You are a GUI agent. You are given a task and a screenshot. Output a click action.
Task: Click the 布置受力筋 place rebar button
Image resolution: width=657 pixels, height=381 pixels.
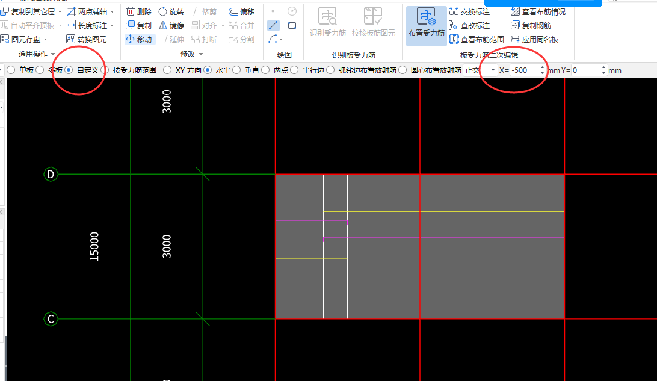point(426,26)
